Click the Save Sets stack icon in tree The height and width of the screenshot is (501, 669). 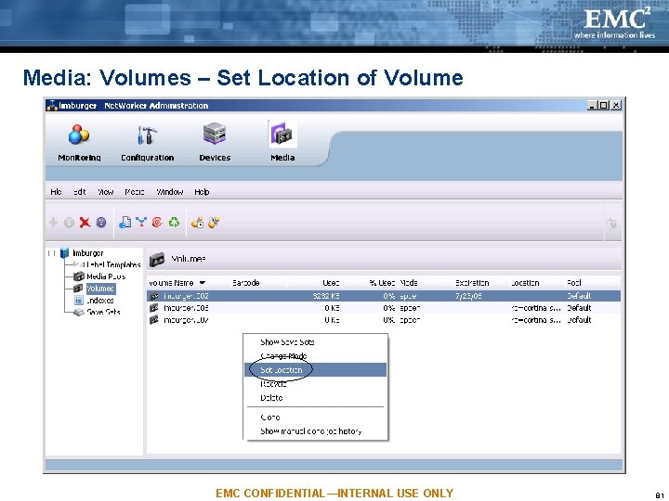point(78,313)
